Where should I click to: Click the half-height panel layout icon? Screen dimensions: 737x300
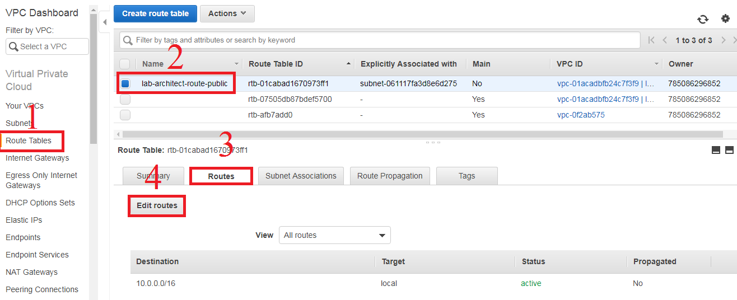pyautogui.click(x=716, y=150)
